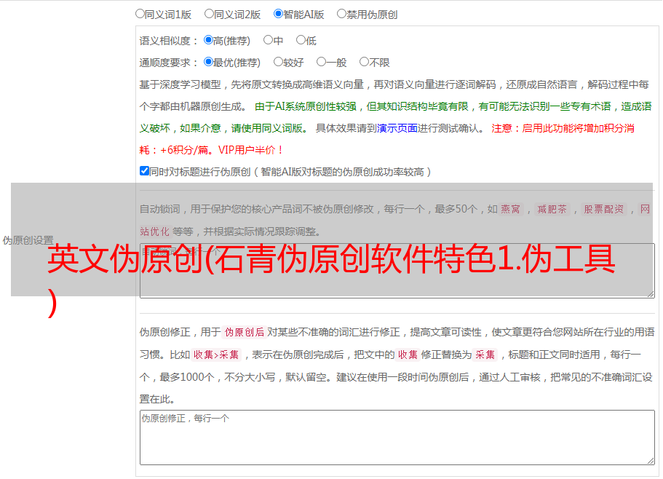This screenshot has width=663, height=479.
Task: Set 语义相似度 to 低
Action: (301, 40)
